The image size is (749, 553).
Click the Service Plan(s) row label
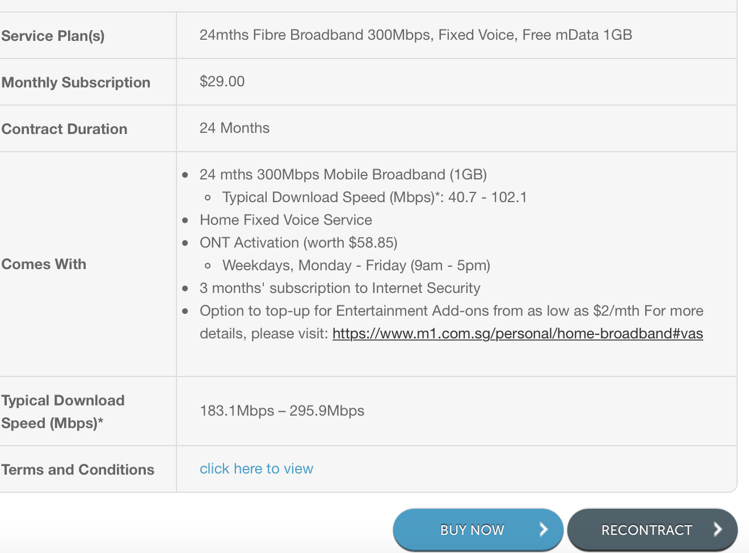click(53, 36)
